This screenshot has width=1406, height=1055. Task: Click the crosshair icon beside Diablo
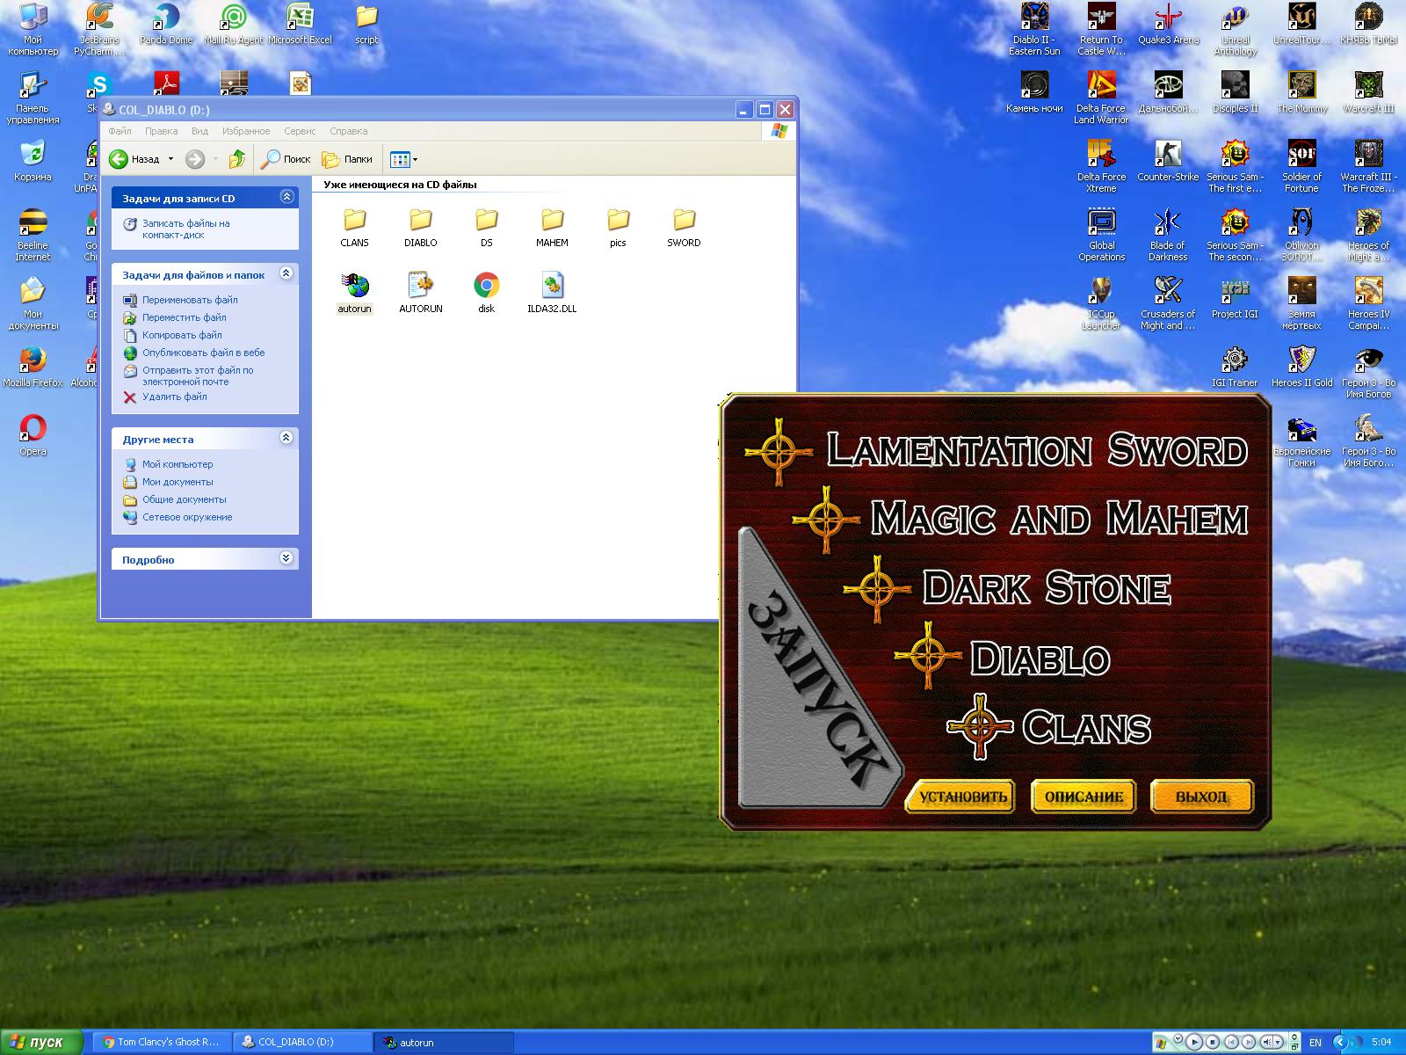(x=927, y=655)
